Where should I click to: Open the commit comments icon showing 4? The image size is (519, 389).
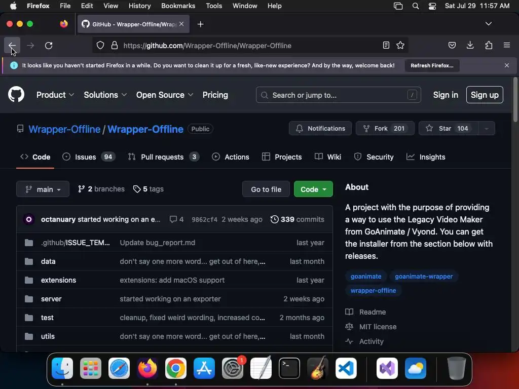[176, 219]
